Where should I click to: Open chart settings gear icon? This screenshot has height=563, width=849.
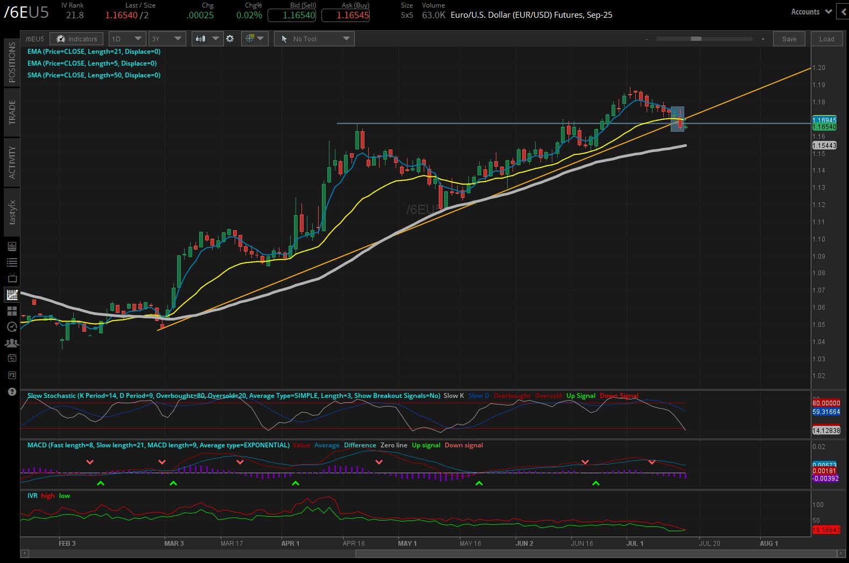230,39
